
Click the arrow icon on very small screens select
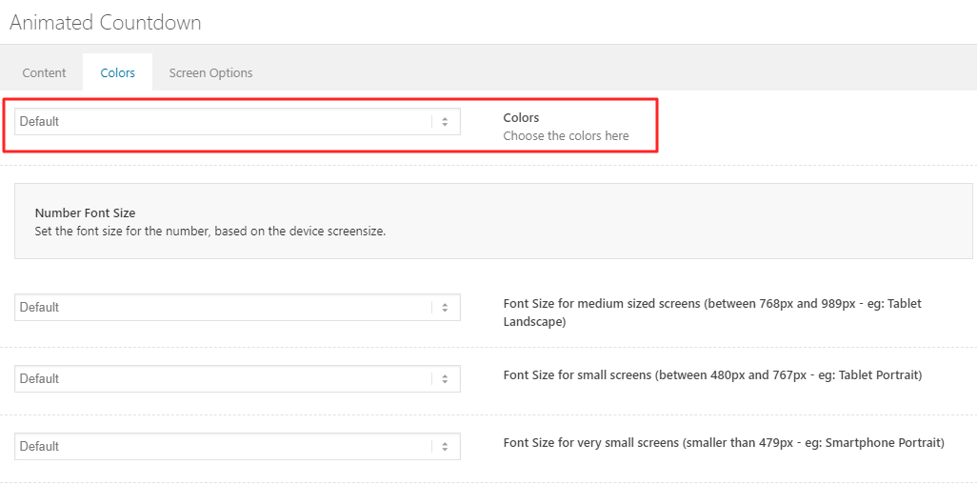(445, 447)
